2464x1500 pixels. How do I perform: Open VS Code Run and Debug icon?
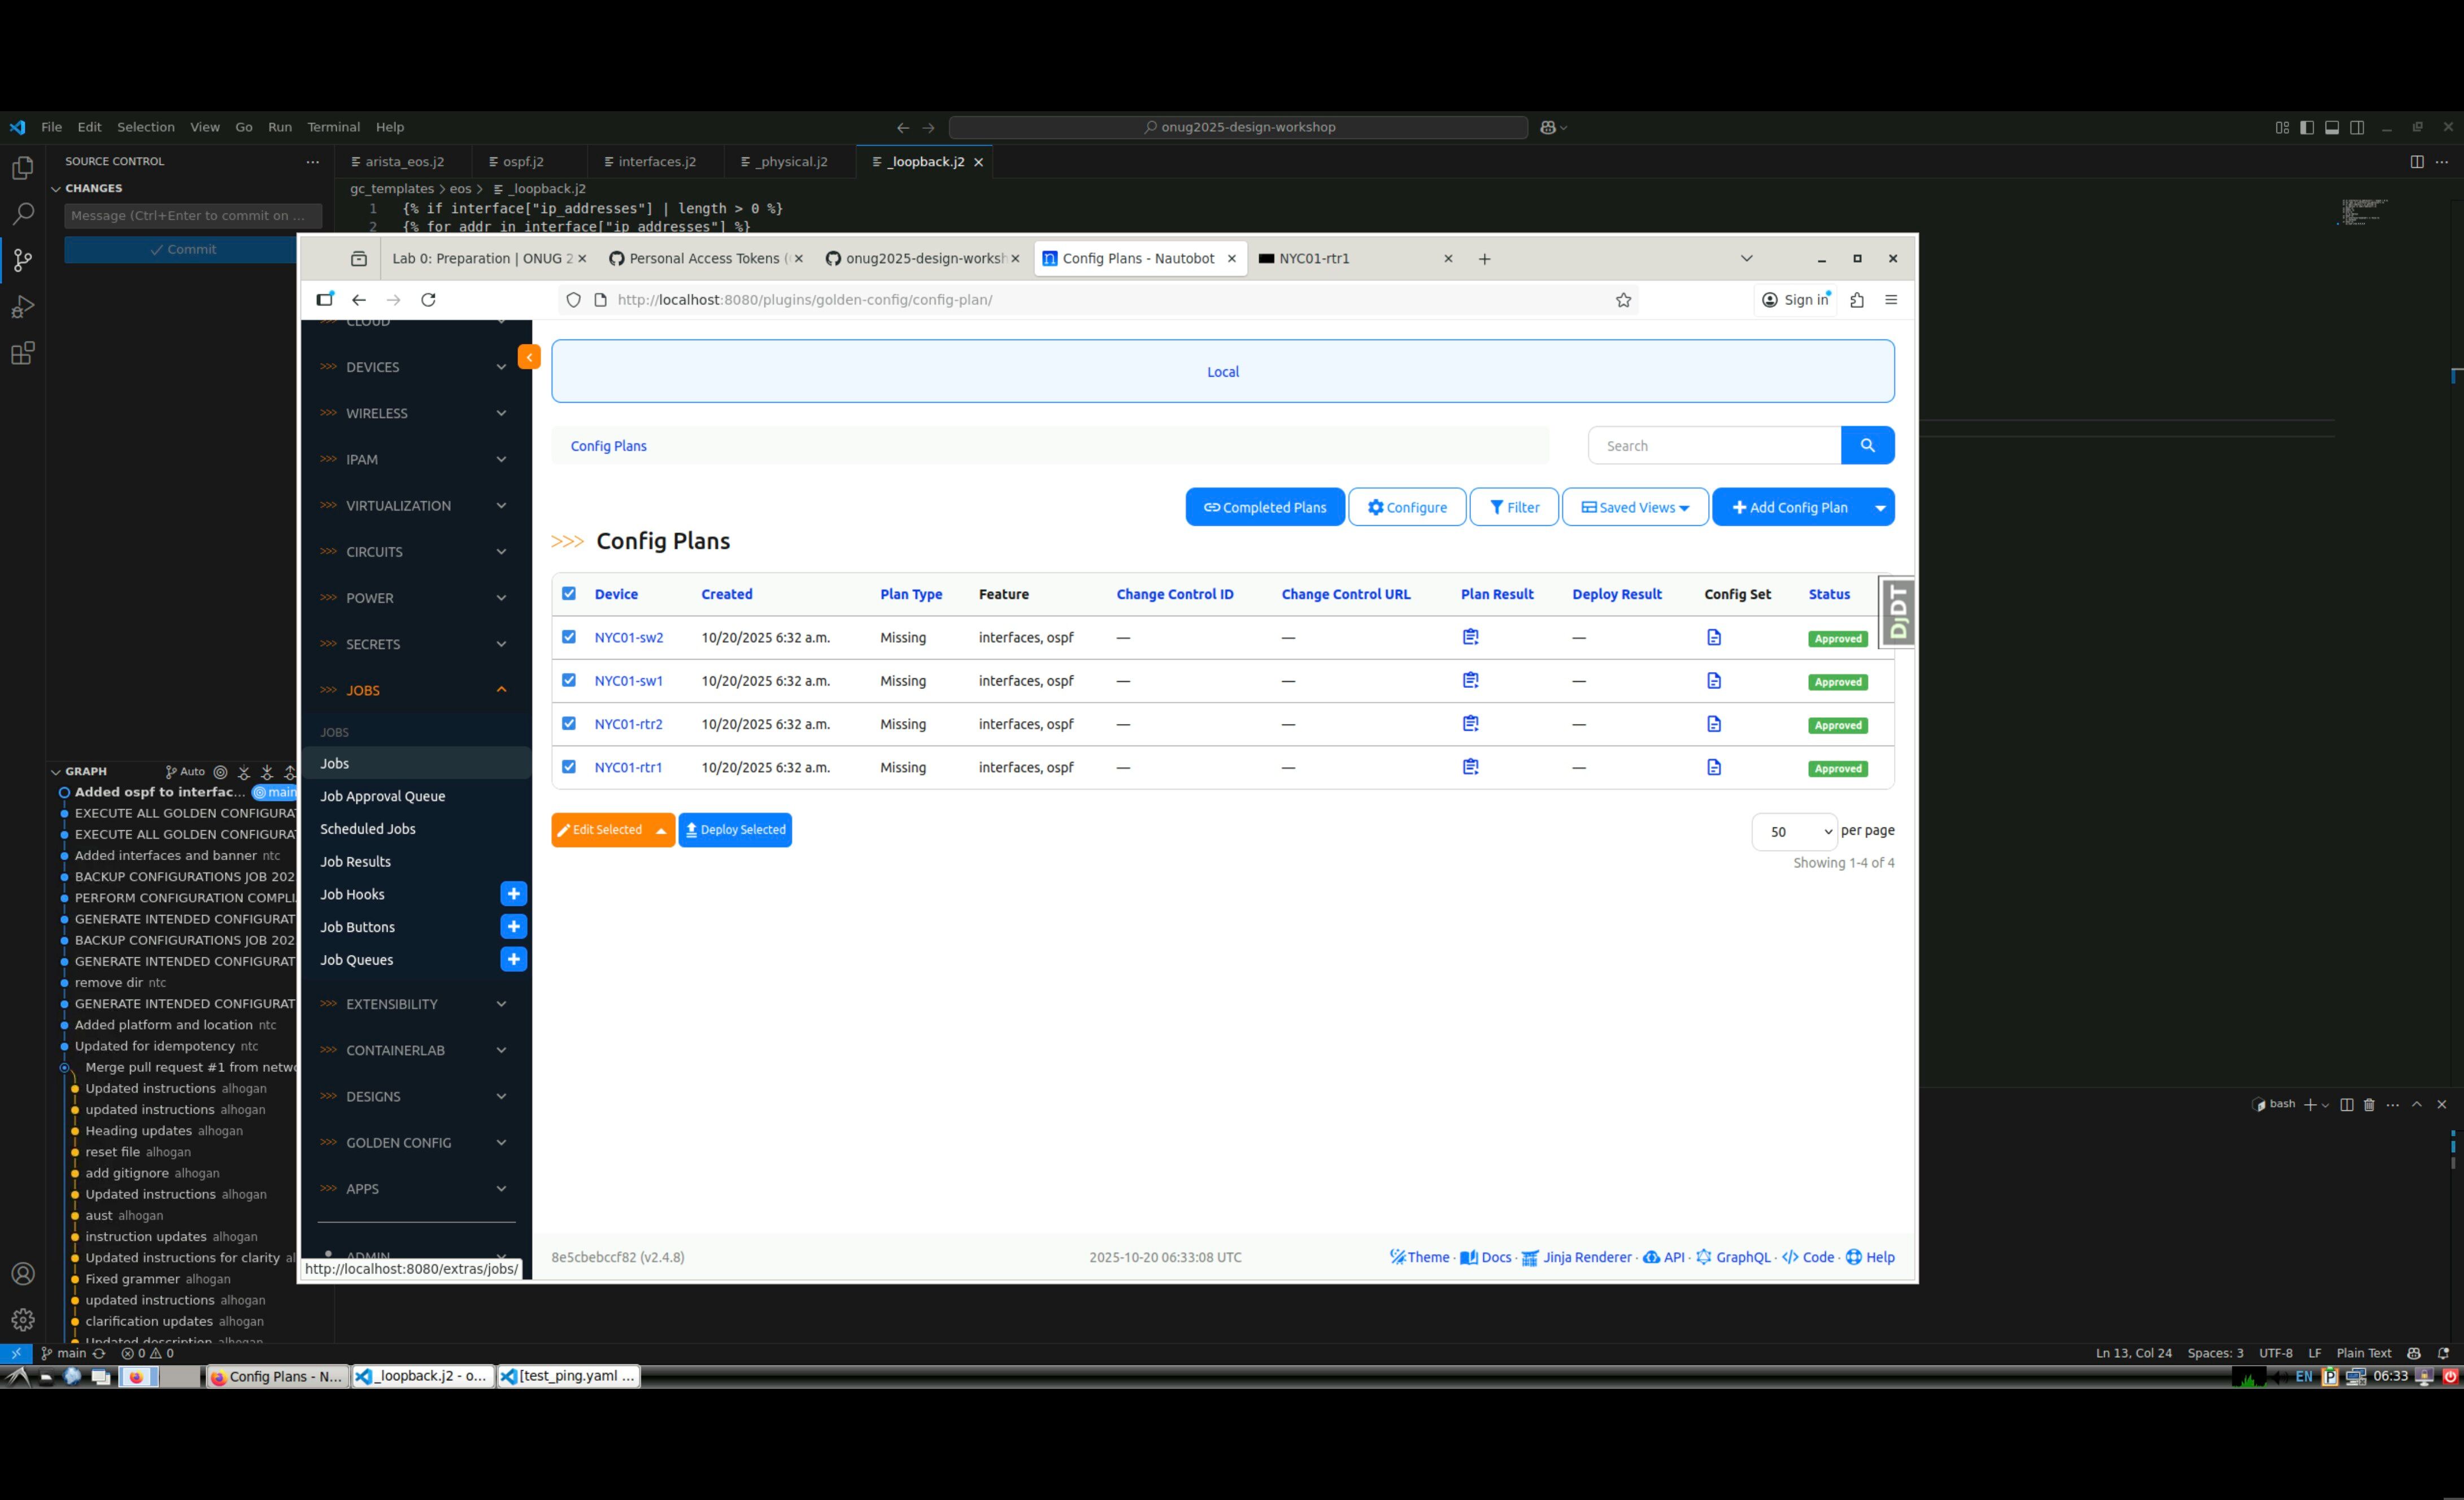point(22,307)
